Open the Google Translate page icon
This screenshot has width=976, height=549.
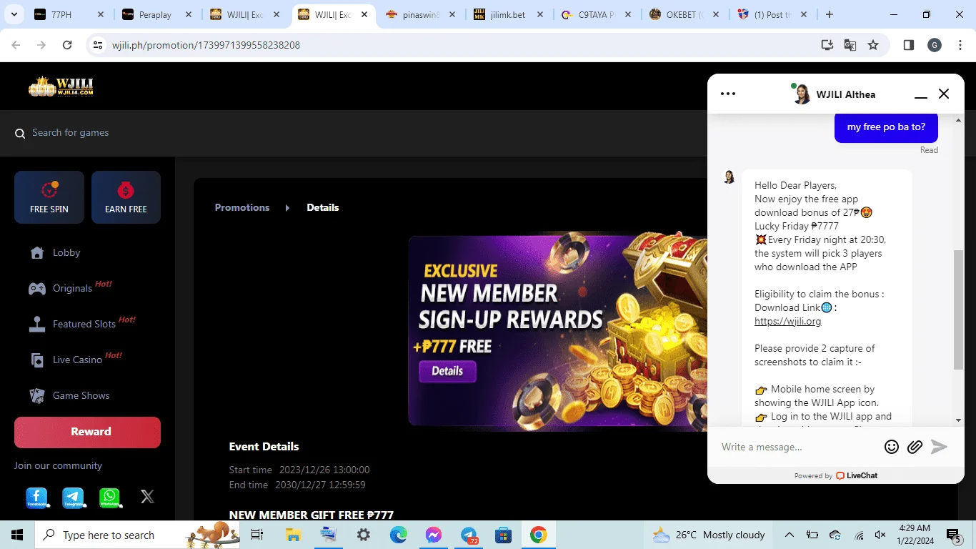point(850,45)
